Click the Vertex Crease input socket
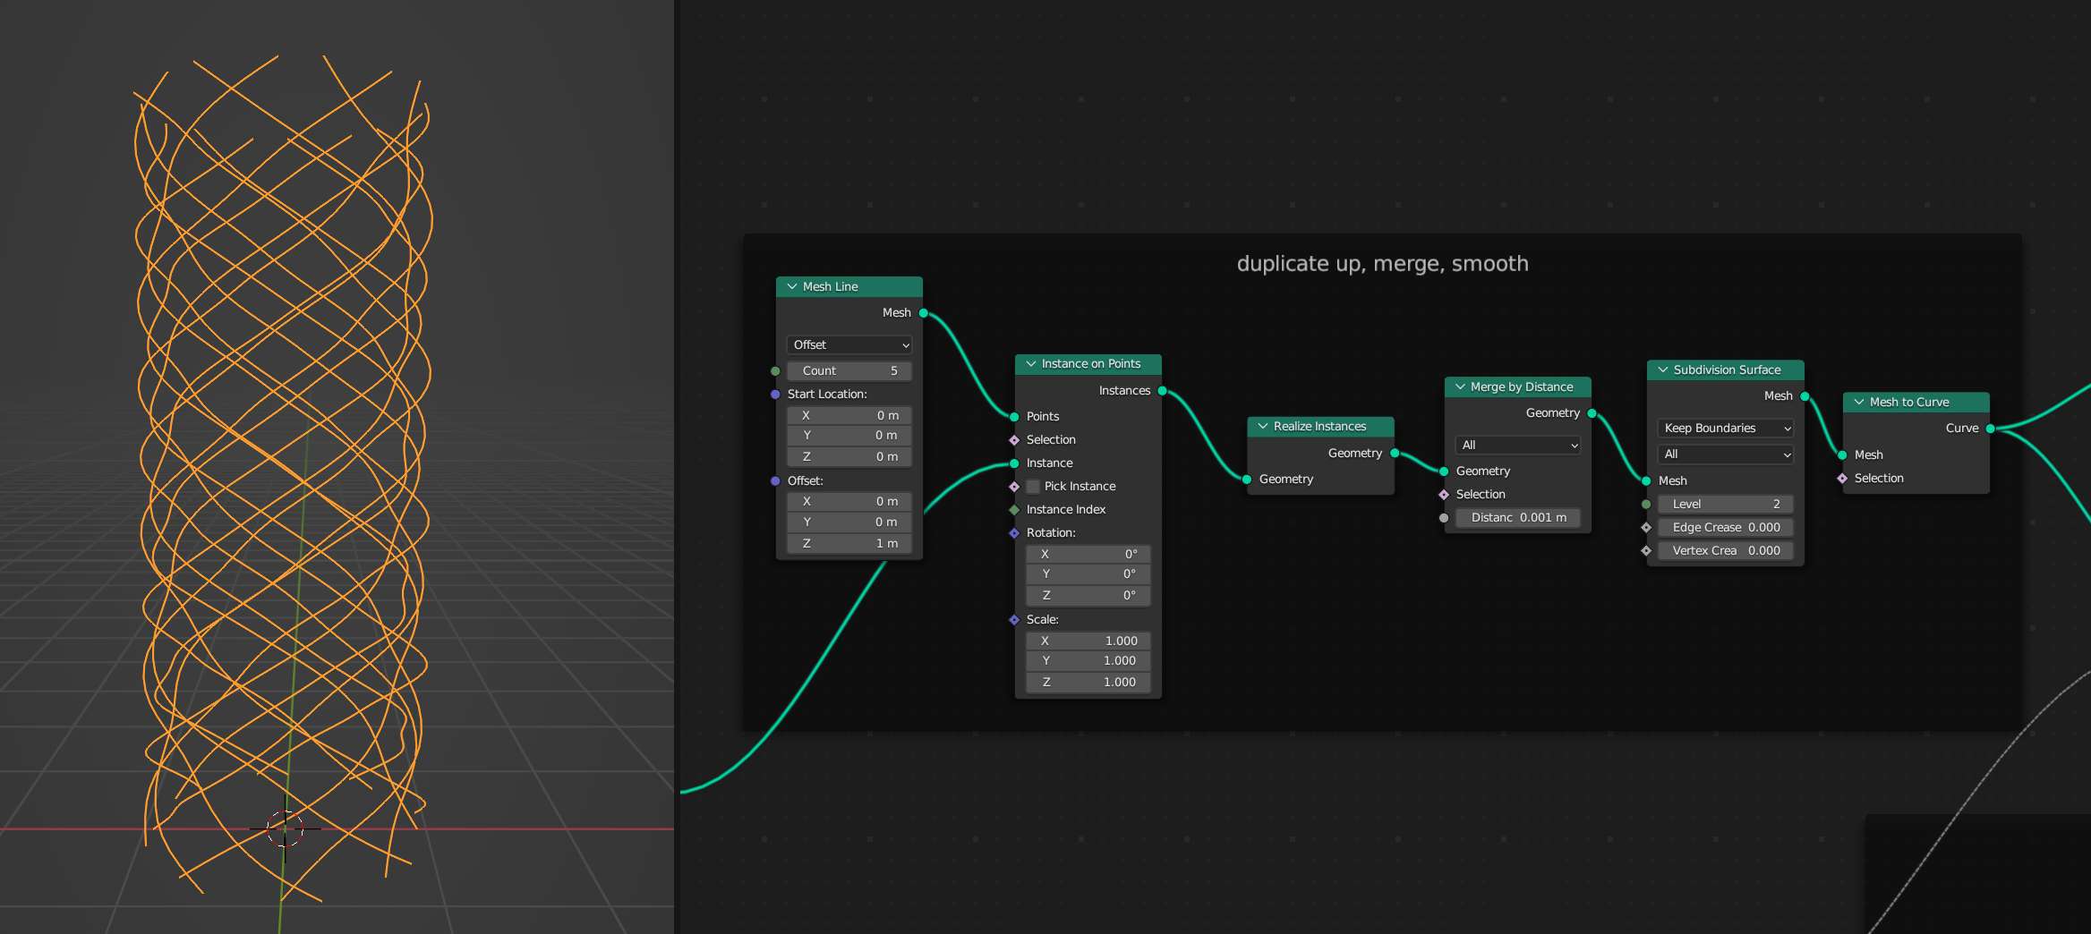The image size is (2091, 934). tap(1646, 551)
